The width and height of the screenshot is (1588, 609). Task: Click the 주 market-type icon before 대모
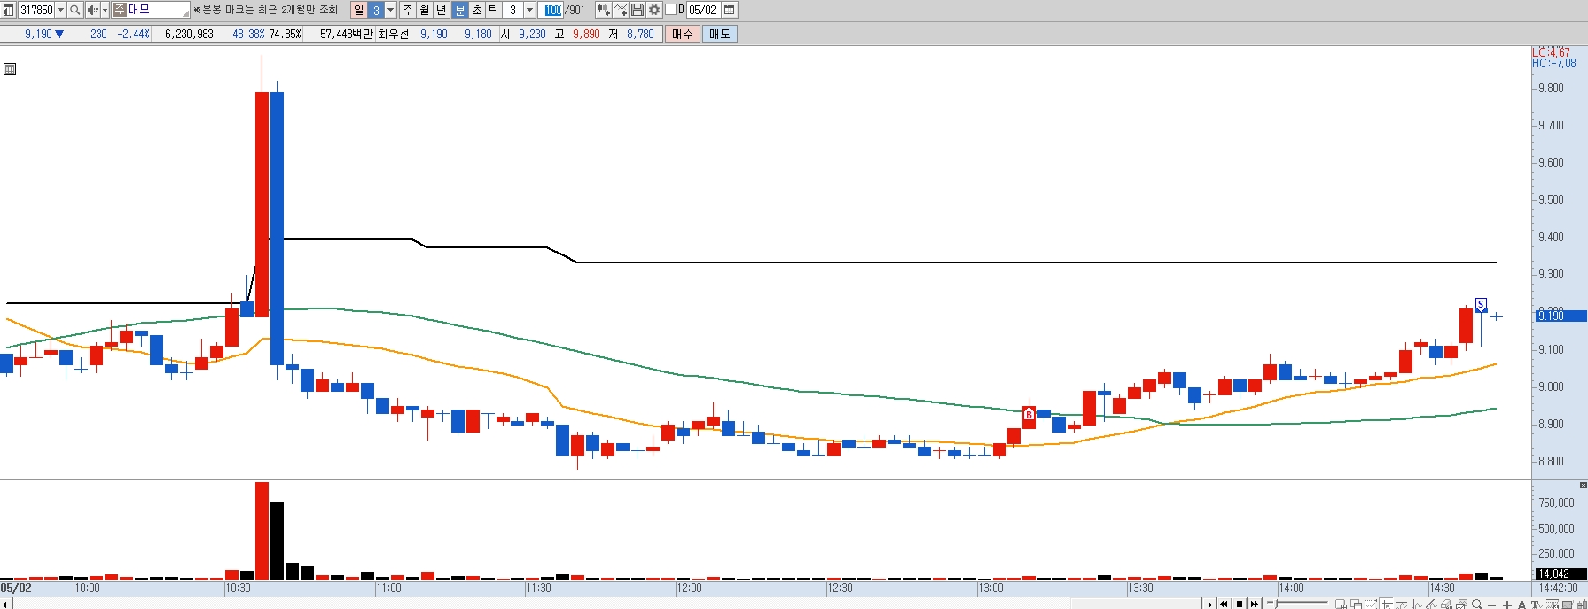(120, 10)
